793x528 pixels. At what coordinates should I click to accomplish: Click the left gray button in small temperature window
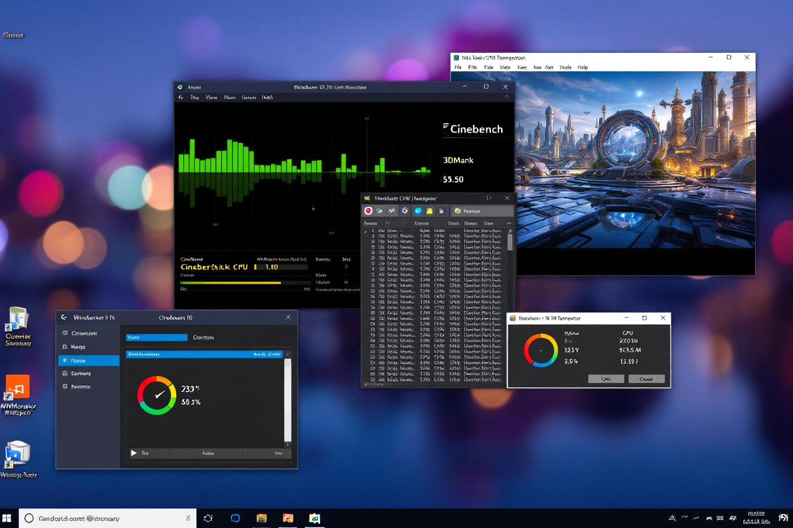click(x=606, y=379)
